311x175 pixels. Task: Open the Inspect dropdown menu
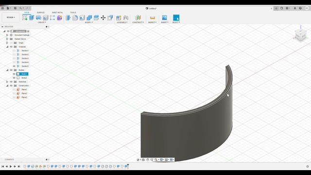(x=152, y=22)
